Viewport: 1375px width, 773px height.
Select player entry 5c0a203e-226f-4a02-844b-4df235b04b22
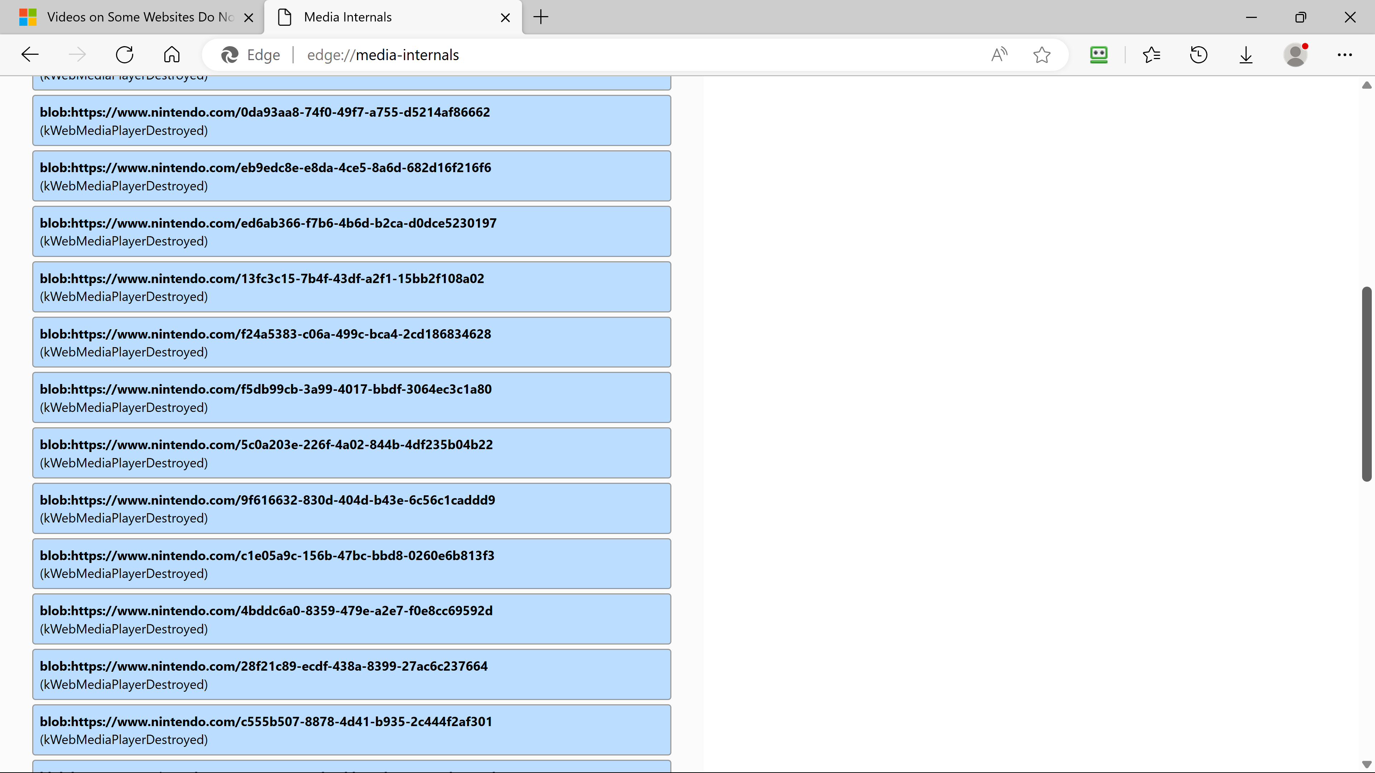tap(351, 453)
